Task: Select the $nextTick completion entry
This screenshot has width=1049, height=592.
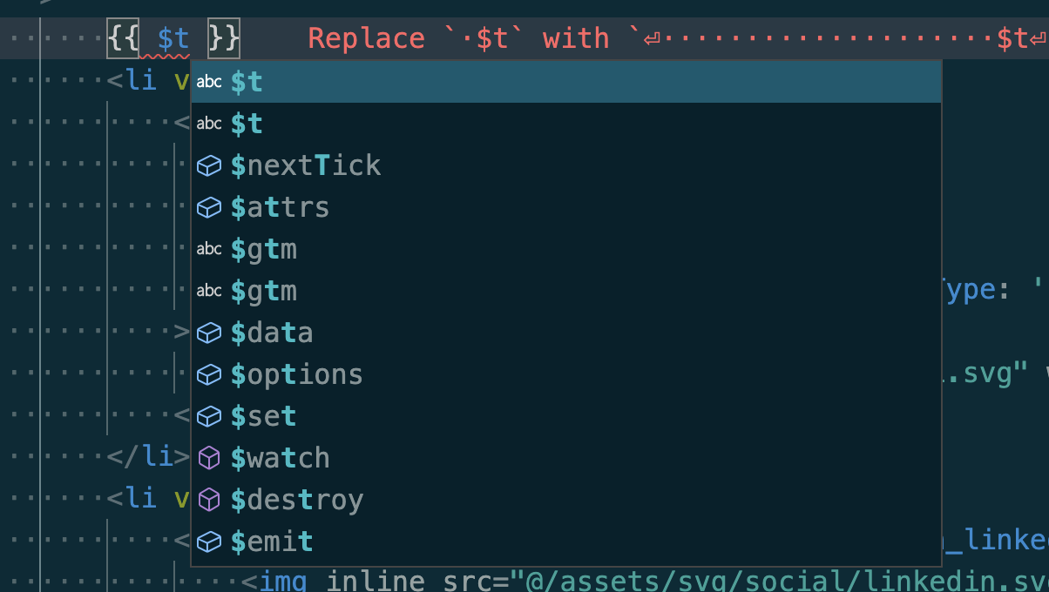Action: click(305, 165)
